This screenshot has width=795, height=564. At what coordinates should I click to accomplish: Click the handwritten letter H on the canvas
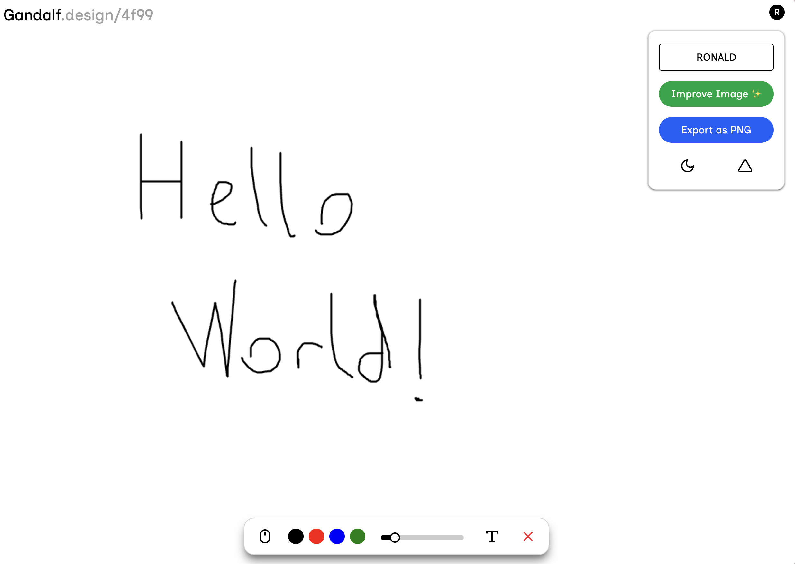coord(160,181)
